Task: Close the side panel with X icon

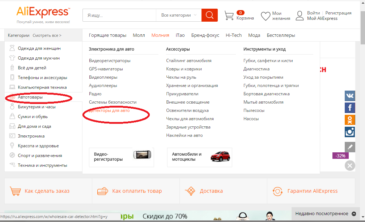Action: click(350, 166)
